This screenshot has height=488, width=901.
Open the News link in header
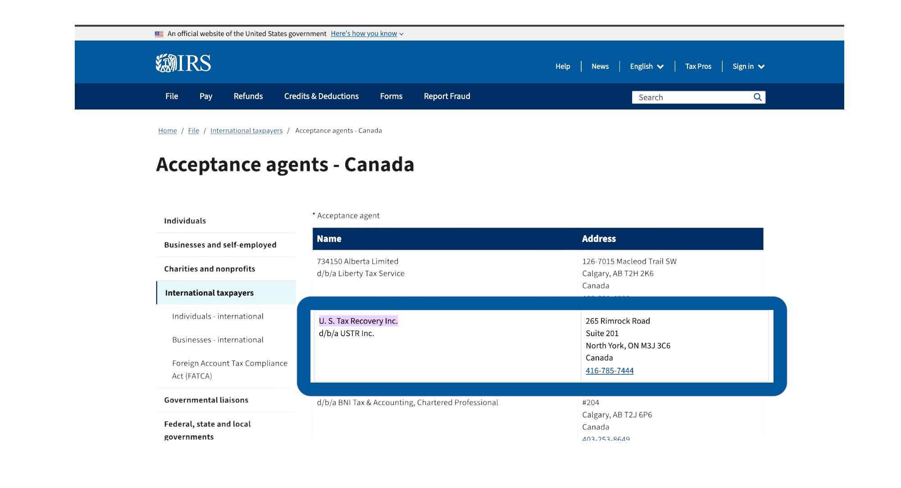(600, 66)
